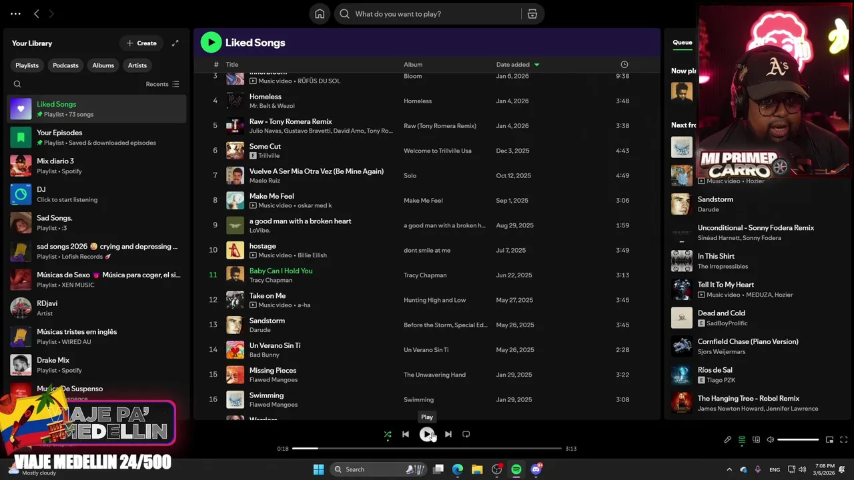Open Spotify from the taskbar

(x=516, y=469)
